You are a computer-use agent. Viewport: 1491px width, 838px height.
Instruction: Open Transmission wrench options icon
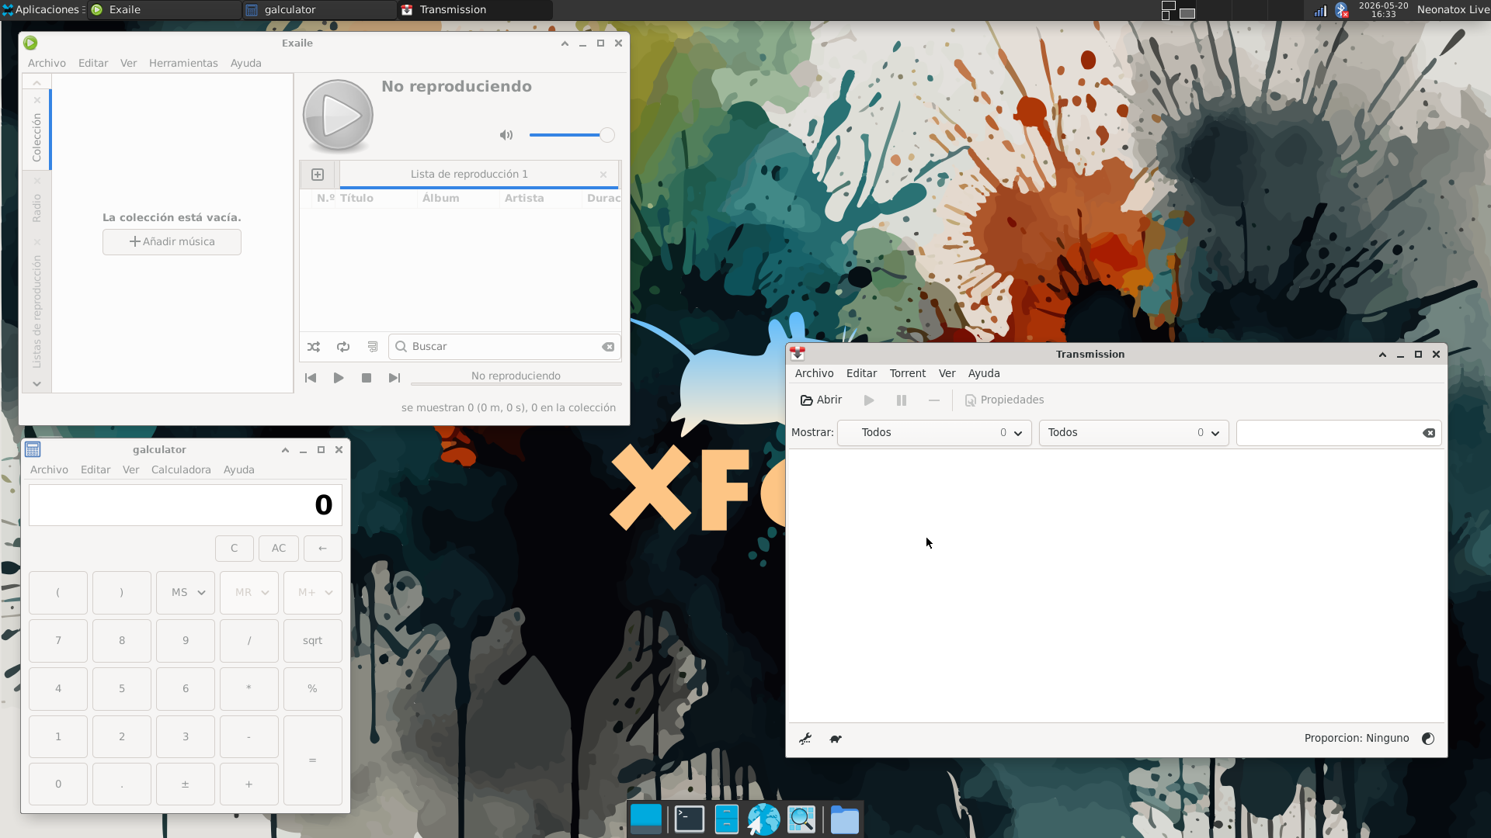point(805,739)
